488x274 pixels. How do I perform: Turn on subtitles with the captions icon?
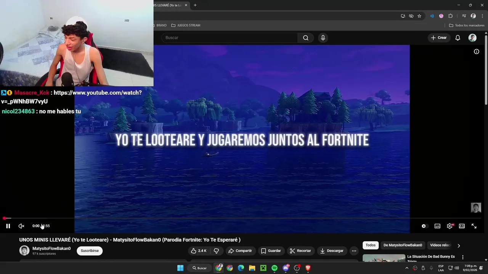tap(437, 226)
